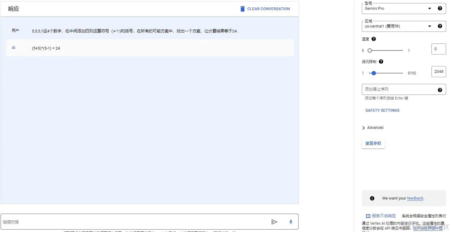Click the microphone voice input icon
Image resolution: width=451 pixels, height=232 pixels.
tap(290, 222)
